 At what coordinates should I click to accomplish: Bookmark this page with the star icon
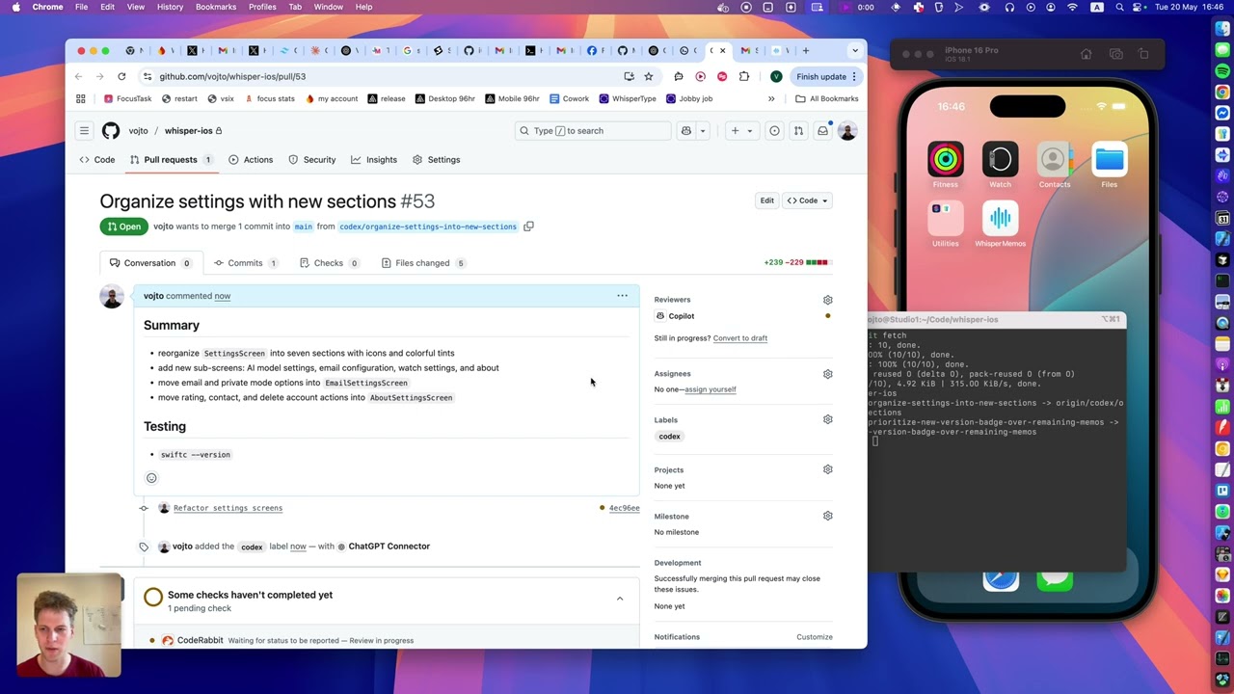click(x=649, y=77)
